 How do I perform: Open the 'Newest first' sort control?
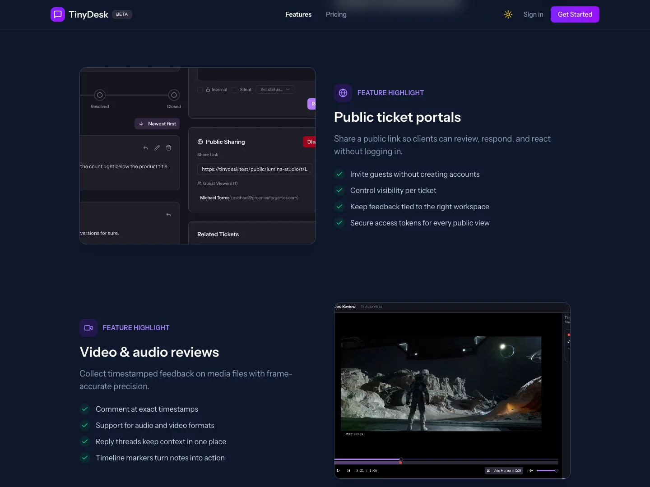[x=157, y=124]
